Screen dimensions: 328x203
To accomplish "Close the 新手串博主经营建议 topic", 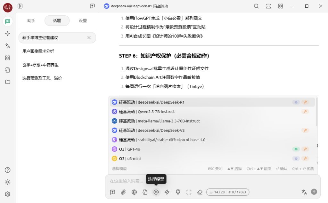I will pyautogui.click(x=89, y=38).
